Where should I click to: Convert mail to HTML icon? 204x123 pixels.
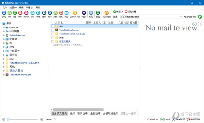tap(38, 13)
